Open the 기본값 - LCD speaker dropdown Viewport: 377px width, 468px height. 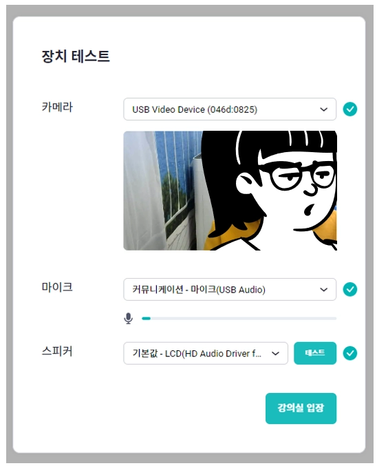[206, 353]
